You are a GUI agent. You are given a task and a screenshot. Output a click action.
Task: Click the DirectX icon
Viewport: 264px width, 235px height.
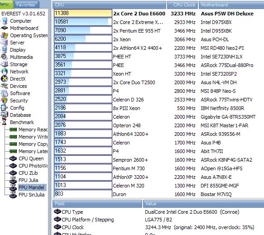pyautogui.click(x=5, y=79)
